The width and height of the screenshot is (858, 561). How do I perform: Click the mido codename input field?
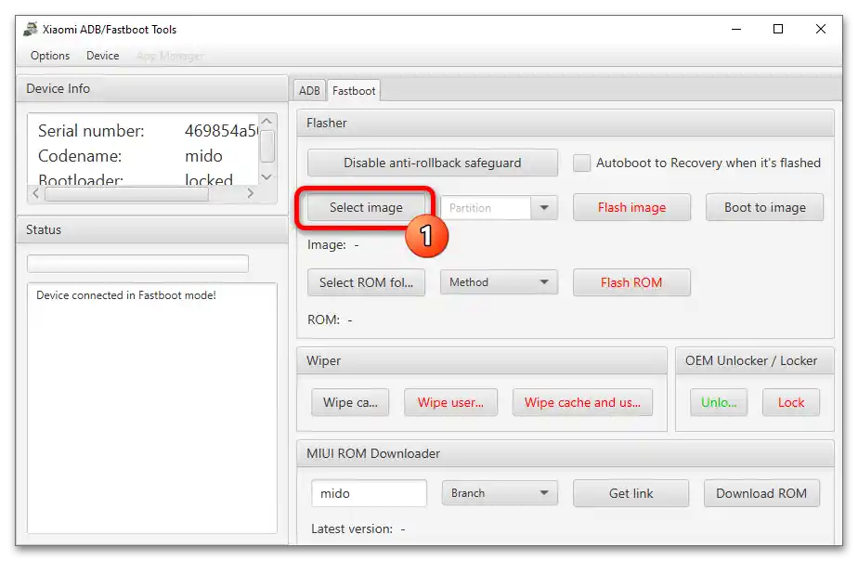(370, 493)
